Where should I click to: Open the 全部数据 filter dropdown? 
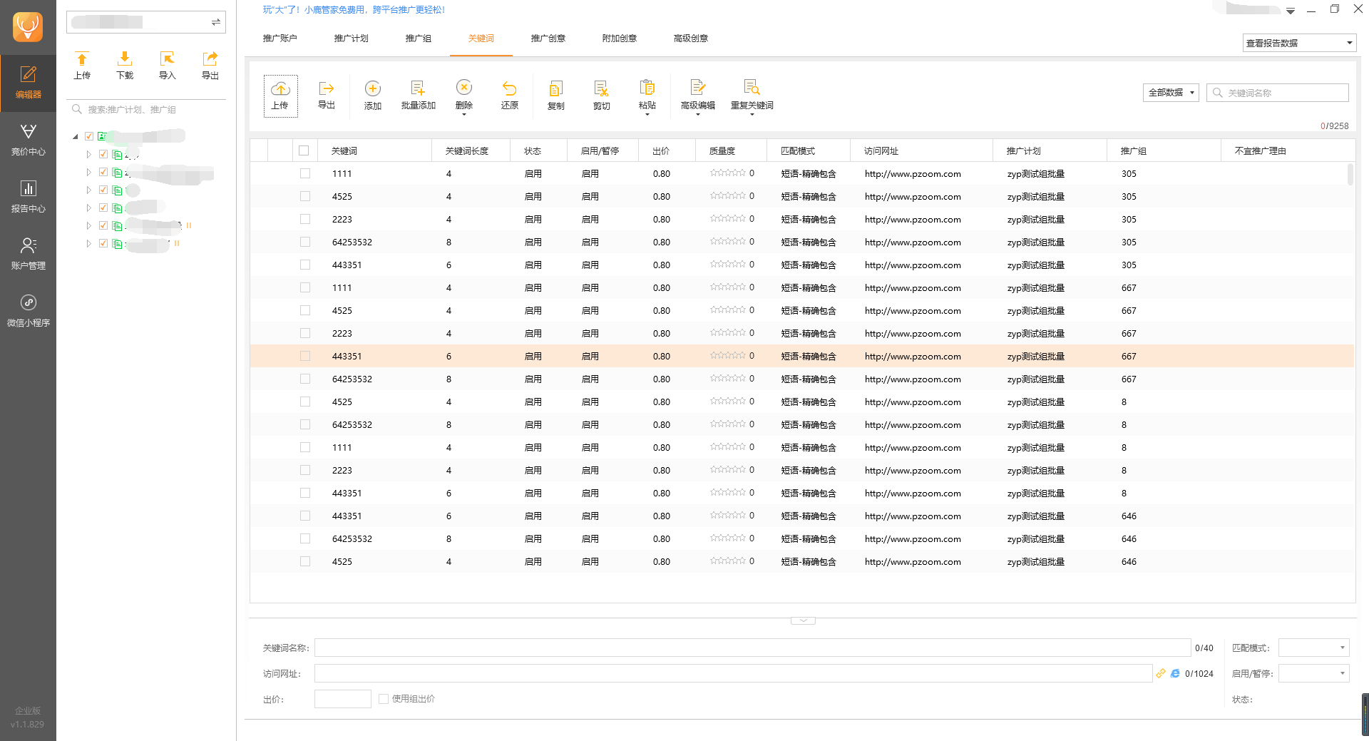click(x=1171, y=93)
